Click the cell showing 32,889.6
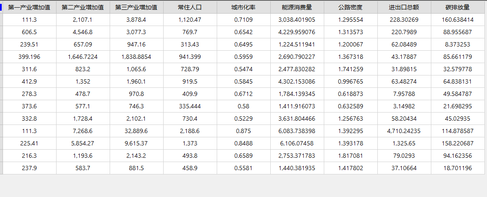 (137, 131)
